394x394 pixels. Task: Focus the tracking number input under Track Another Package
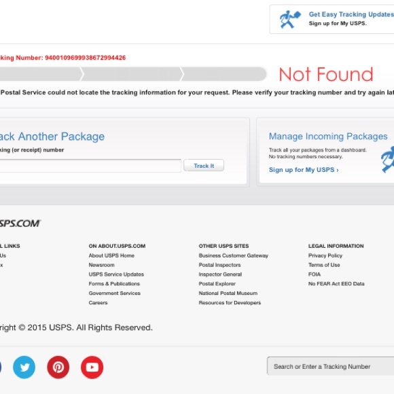click(x=90, y=166)
